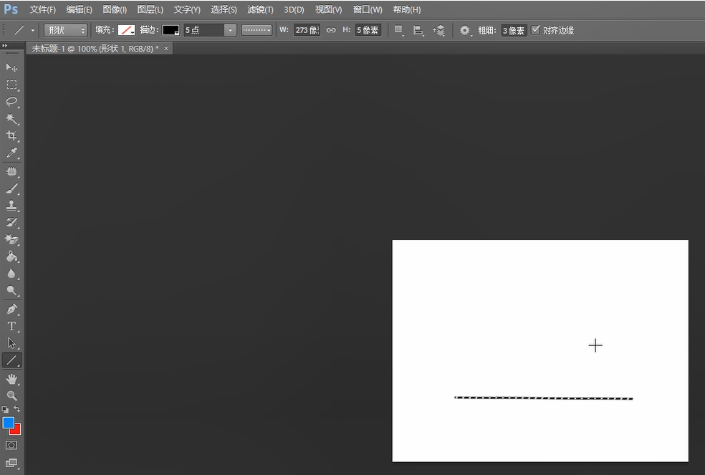Open the 滤镜(T) menu

point(260,9)
